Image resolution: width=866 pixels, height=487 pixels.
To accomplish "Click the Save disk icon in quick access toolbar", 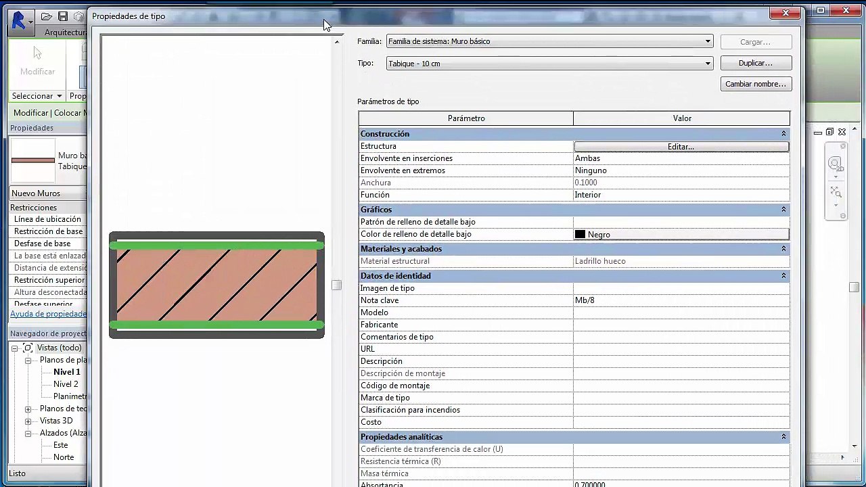I will [x=62, y=16].
